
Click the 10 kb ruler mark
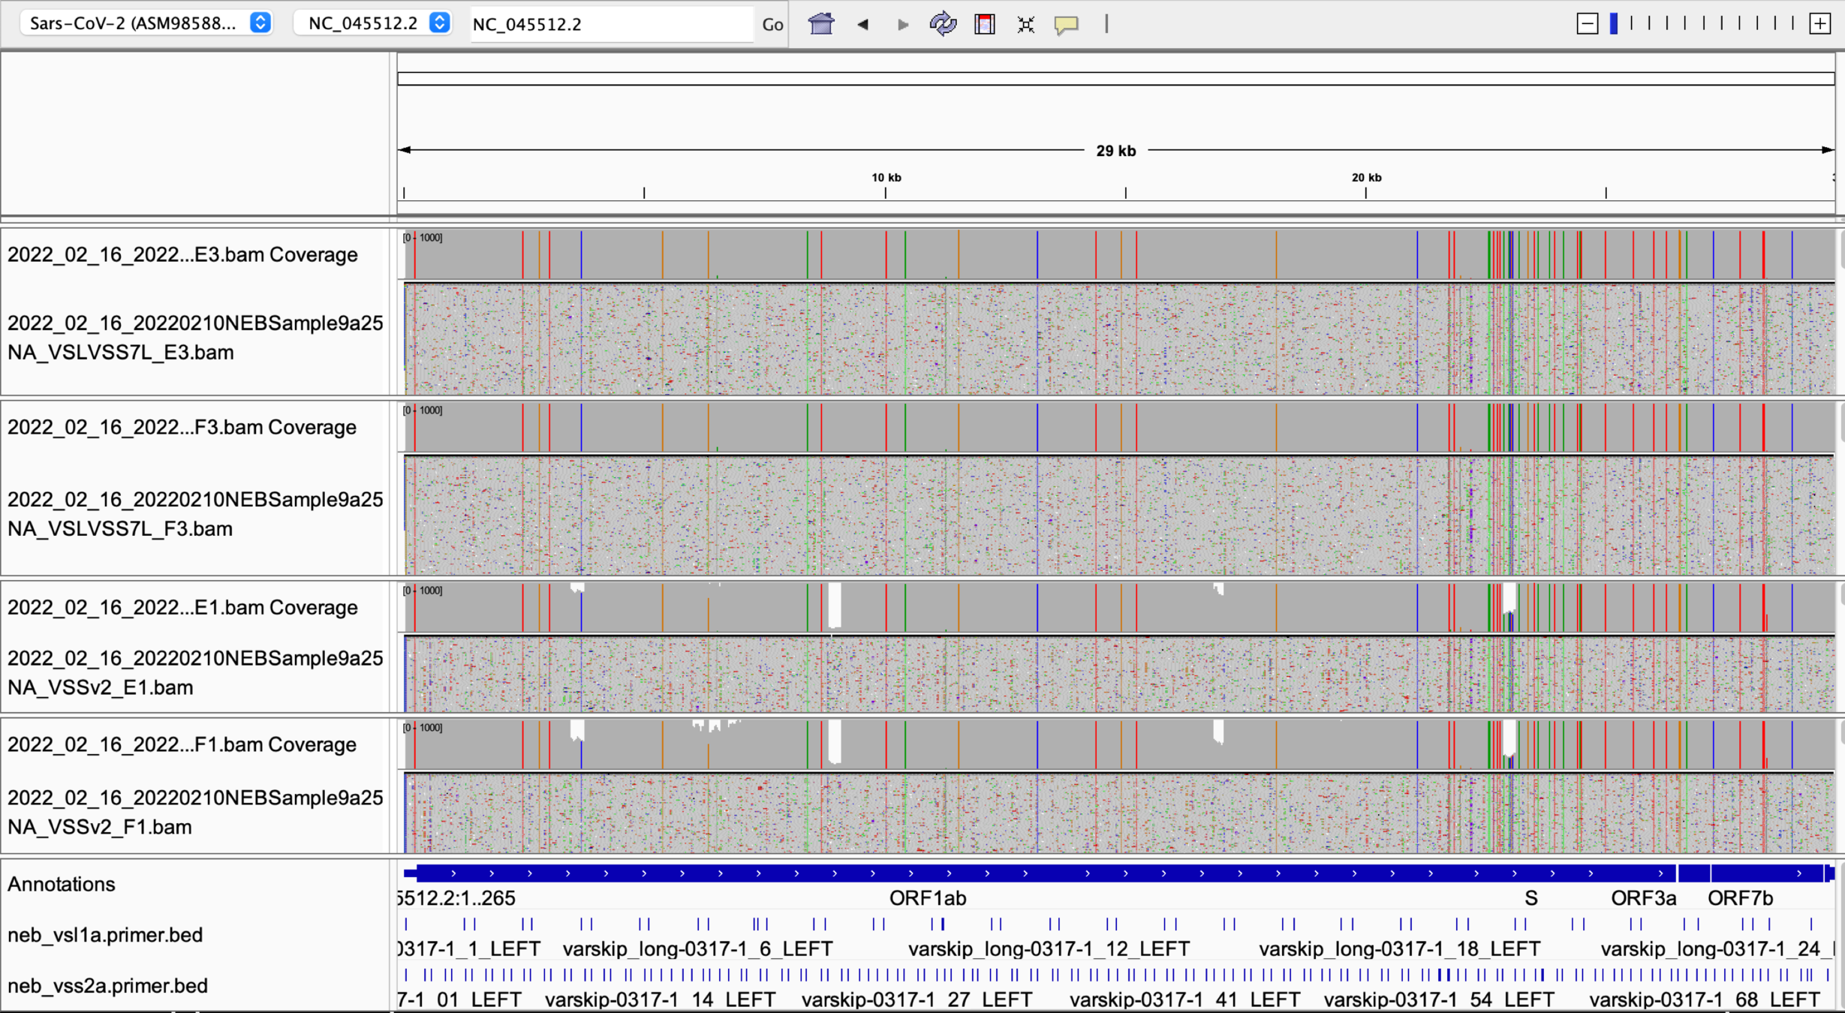point(886,179)
